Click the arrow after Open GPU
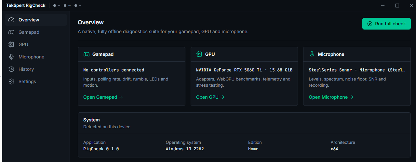Image resolution: width=416 pixels, height=162 pixels. (x=222, y=97)
